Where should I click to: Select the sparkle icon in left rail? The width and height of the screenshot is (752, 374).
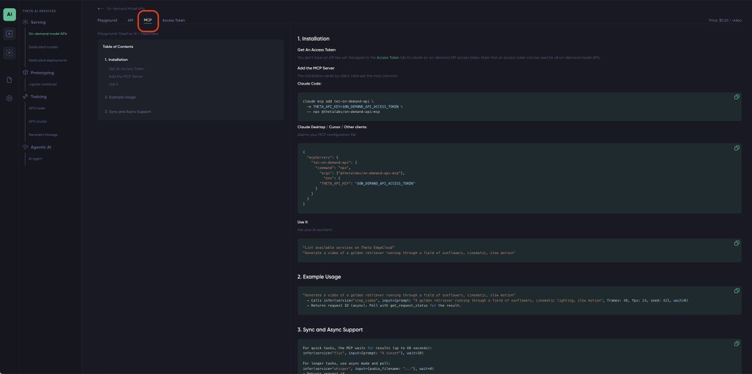click(x=9, y=53)
